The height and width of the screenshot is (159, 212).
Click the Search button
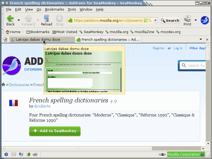[170, 21]
